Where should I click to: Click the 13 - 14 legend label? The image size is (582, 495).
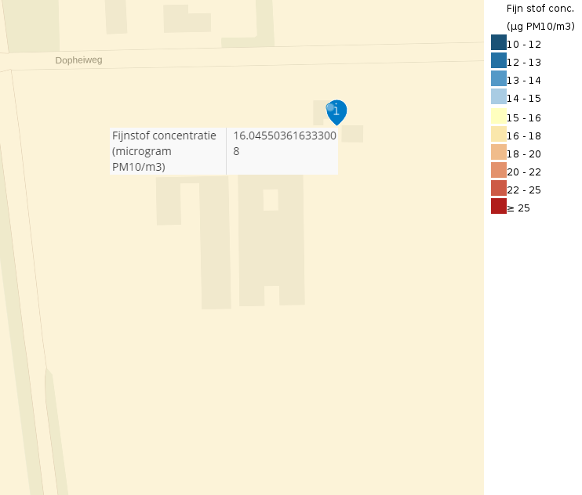524,81
